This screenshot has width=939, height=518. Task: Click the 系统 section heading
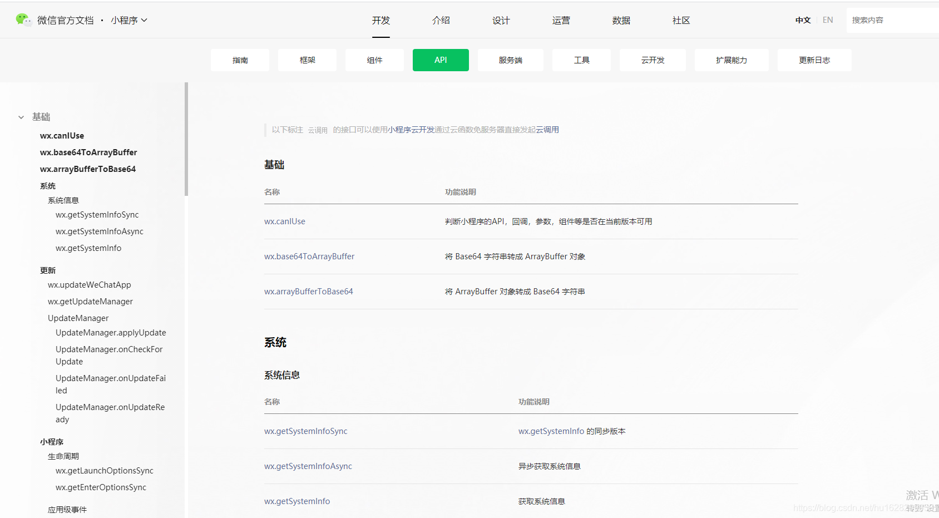(x=275, y=342)
